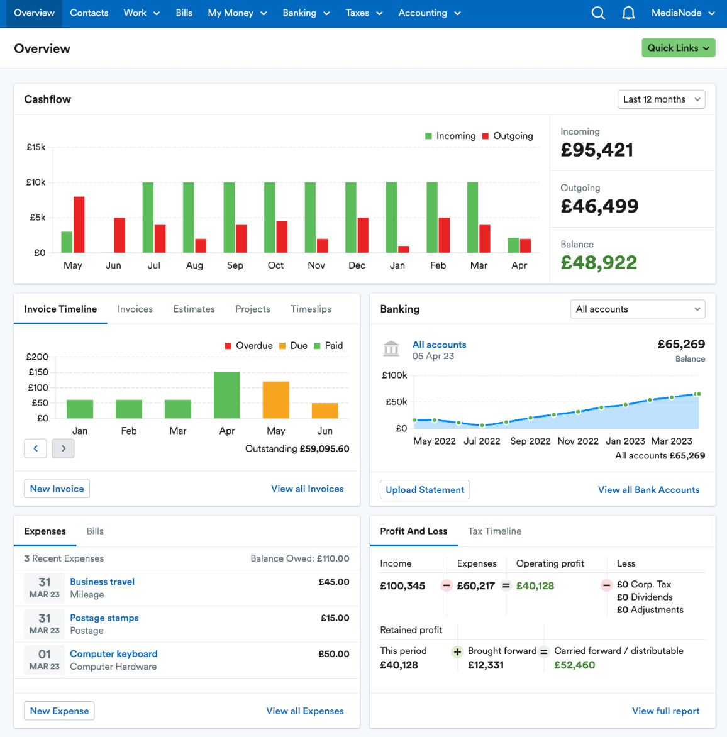Viewport: 727px width, 737px height.
Task: Click the equals icon before Operating profit
Action: [x=506, y=585]
